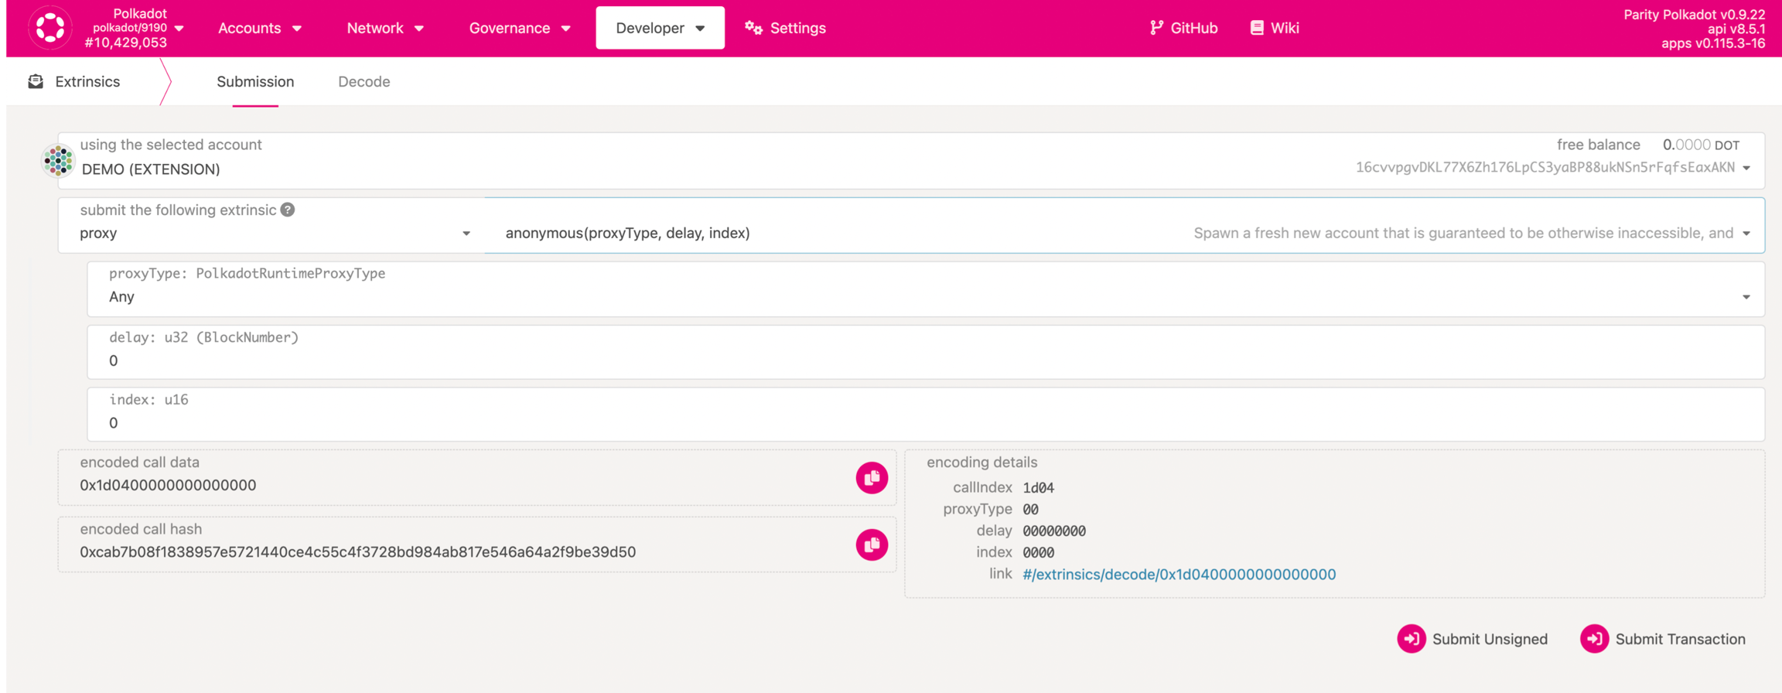1782x693 pixels.
Task: Click the DEMO account identicon
Action: (58, 161)
